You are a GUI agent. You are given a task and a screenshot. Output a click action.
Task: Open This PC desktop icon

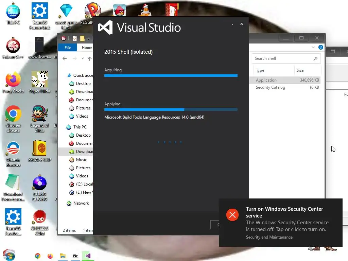13,14
